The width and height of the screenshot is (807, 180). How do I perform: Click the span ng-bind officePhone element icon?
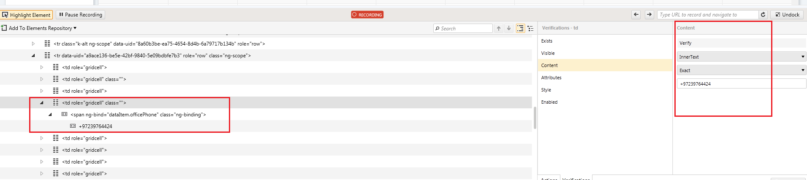64,114
